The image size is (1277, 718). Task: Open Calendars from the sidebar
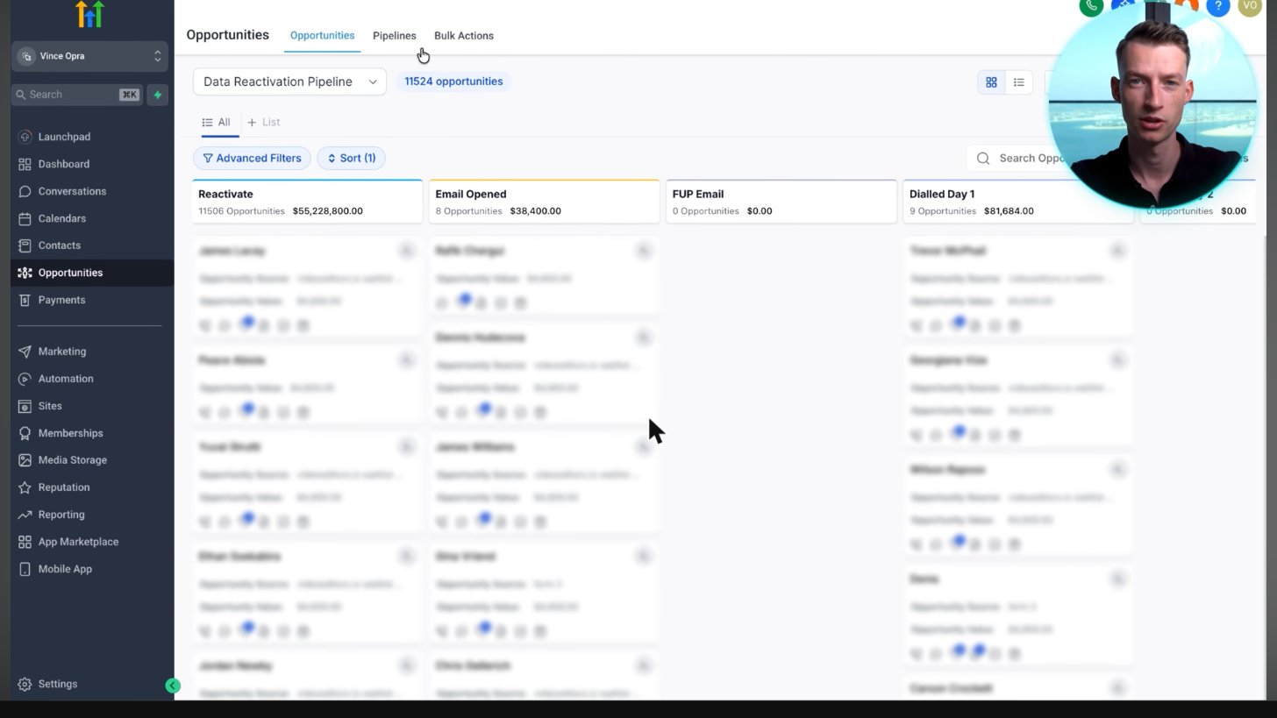[61, 218]
